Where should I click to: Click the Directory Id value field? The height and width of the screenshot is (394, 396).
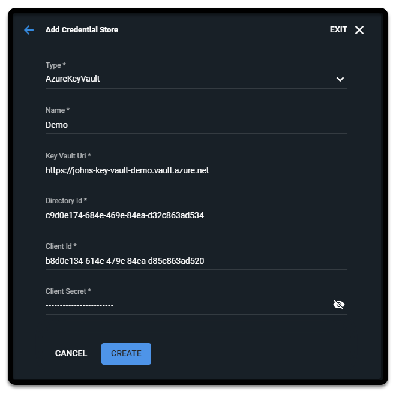click(180, 215)
